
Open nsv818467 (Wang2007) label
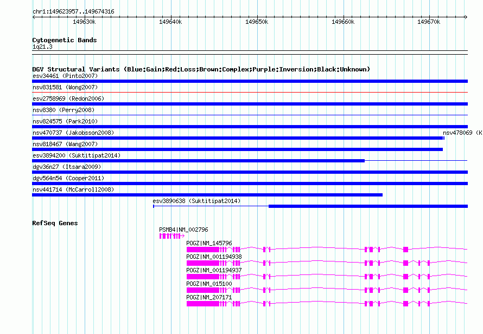(x=65, y=144)
